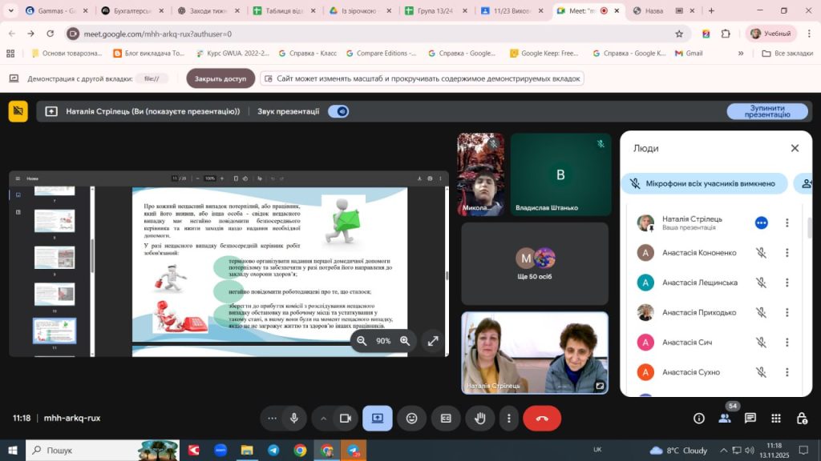Zoom in on the shared presentation

(x=405, y=341)
